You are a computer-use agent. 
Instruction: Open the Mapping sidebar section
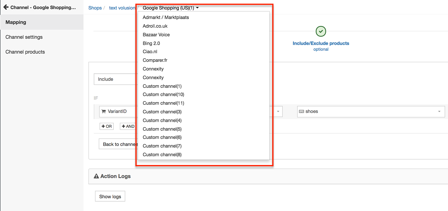click(42, 22)
